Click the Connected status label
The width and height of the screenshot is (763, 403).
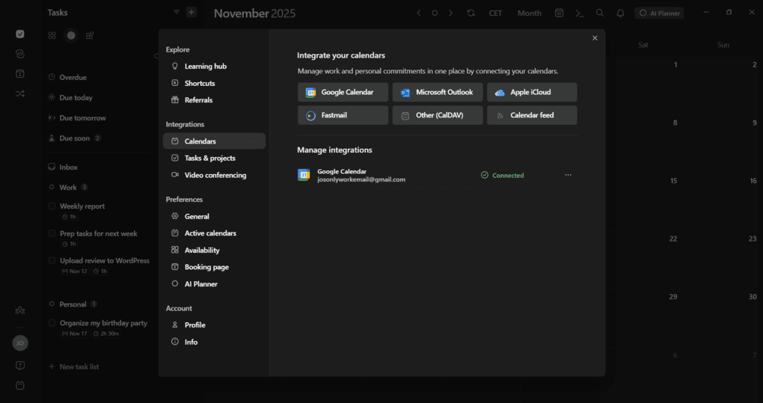[x=502, y=176]
